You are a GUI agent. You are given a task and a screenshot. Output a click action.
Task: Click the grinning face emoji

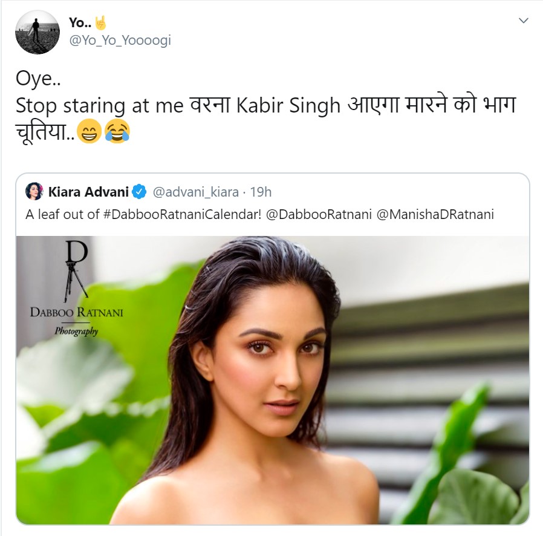click(89, 132)
